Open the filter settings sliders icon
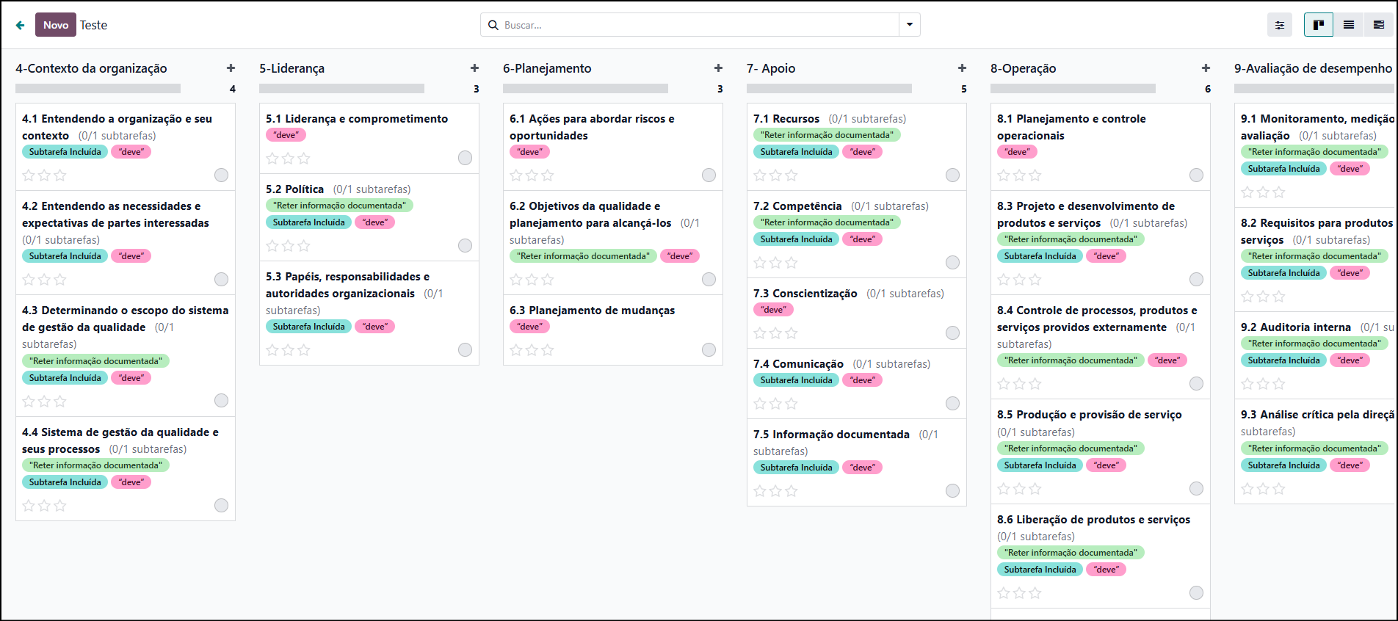Image resolution: width=1398 pixels, height=621 pixels. pos(1280,25)
